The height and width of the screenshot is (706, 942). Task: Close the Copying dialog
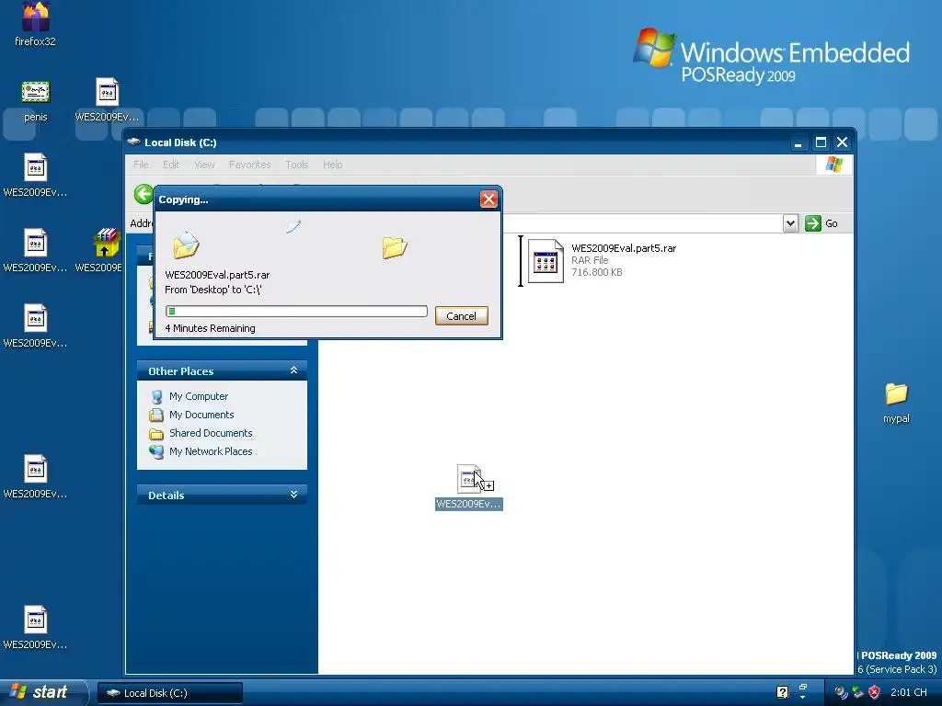pos(488,199)
